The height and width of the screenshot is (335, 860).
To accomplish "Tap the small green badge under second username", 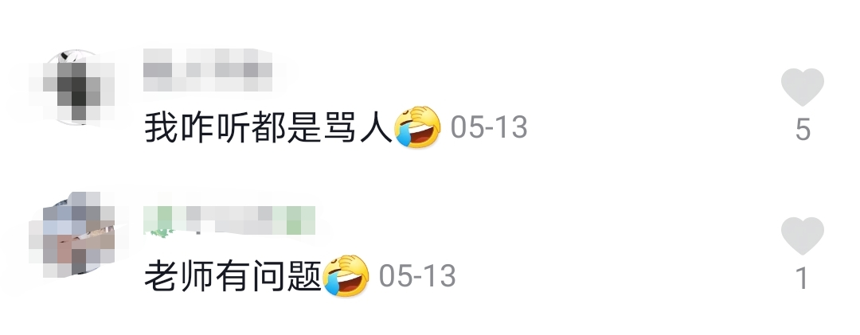I will 161,234.
